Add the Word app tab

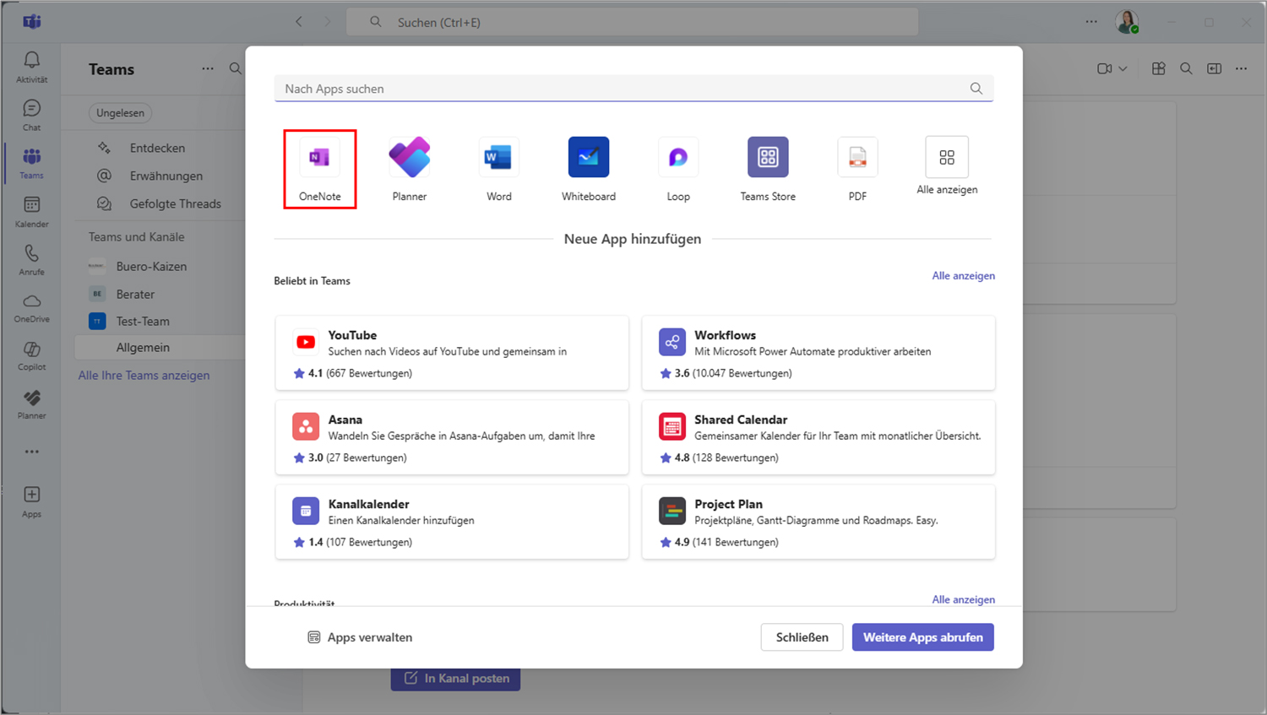pyautogui.click(x=498, y=159)
